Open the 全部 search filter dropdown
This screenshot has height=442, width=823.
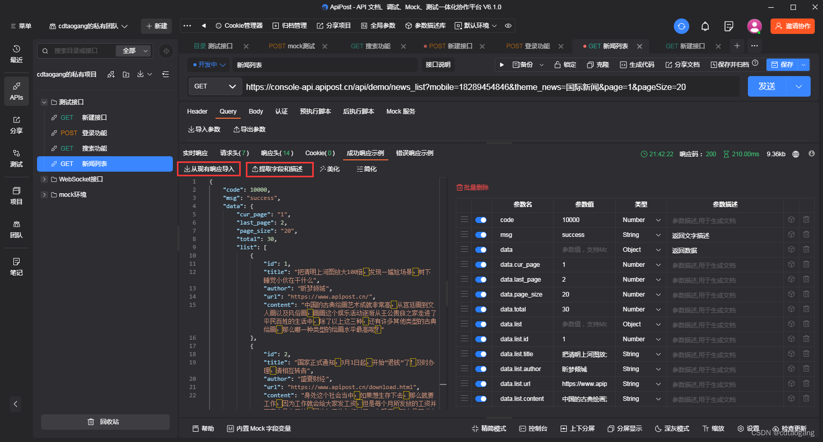click(134, 51)
